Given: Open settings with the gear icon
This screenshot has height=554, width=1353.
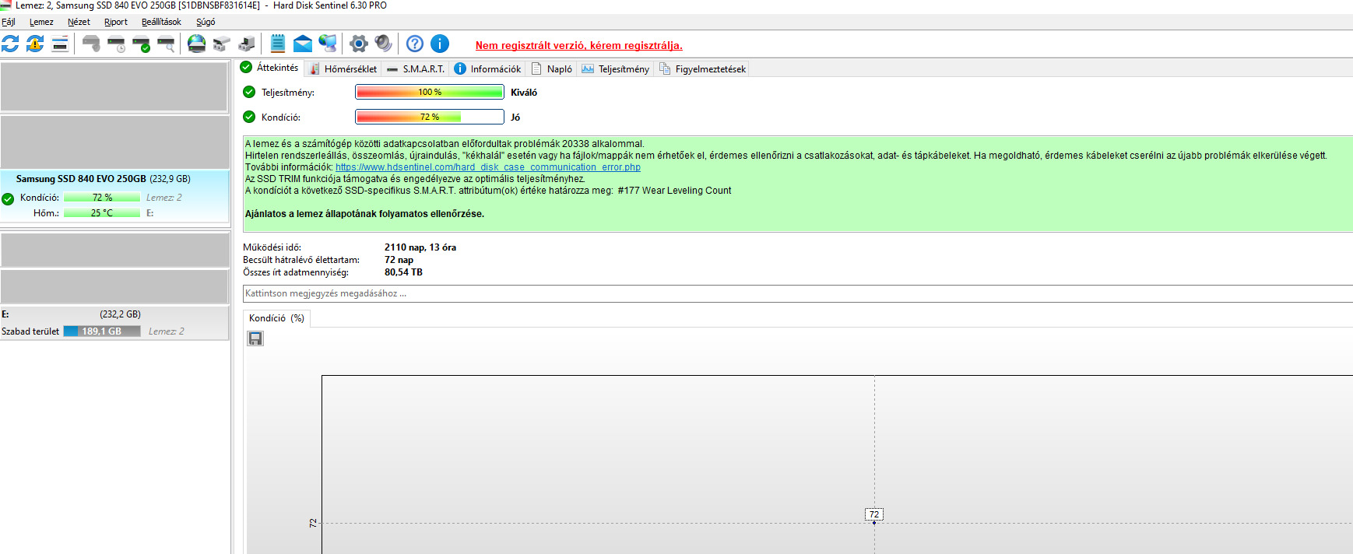Looking at the screenshot, I should pyautogui.click(x=359, y=44).
